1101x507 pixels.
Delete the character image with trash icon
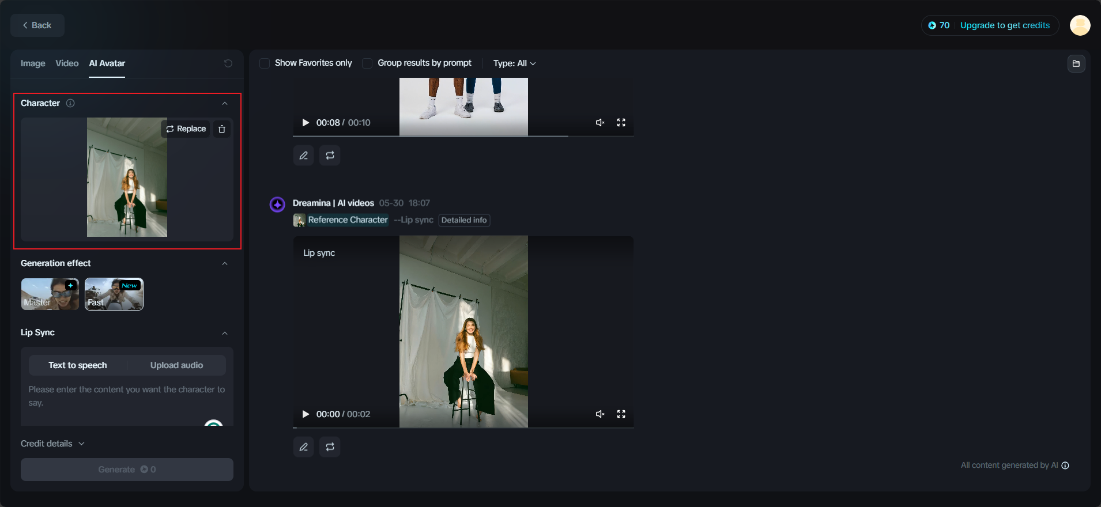coord(222,129)
